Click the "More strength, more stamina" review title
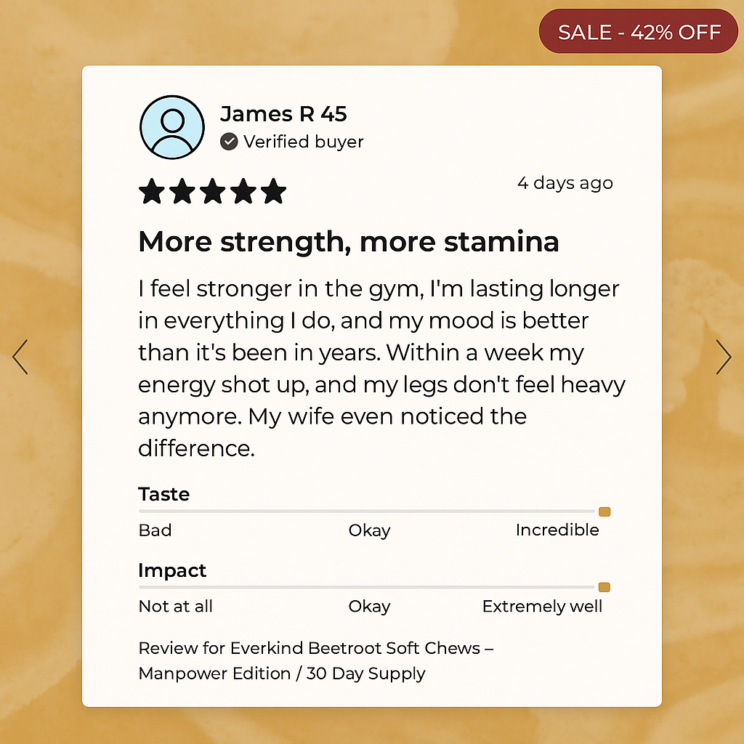This screenshot has width=744, height=744. tap(349, 242)
